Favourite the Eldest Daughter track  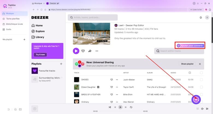coord(111,87)
